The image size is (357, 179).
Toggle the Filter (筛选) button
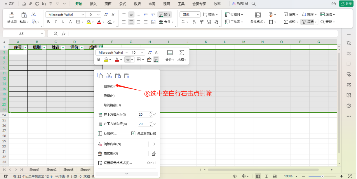click(x=308, y=22)
